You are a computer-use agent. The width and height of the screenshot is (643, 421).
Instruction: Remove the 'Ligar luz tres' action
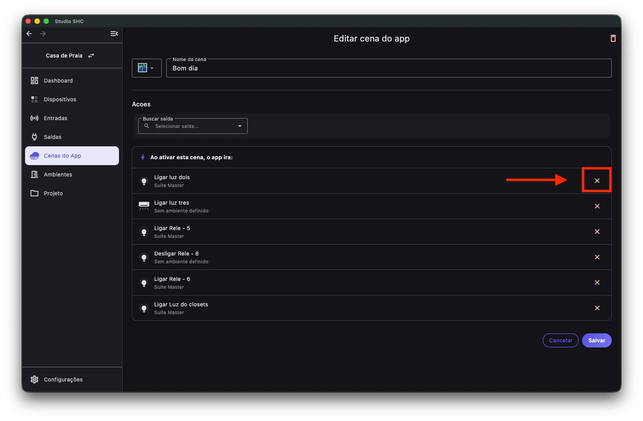click(597, 206)
